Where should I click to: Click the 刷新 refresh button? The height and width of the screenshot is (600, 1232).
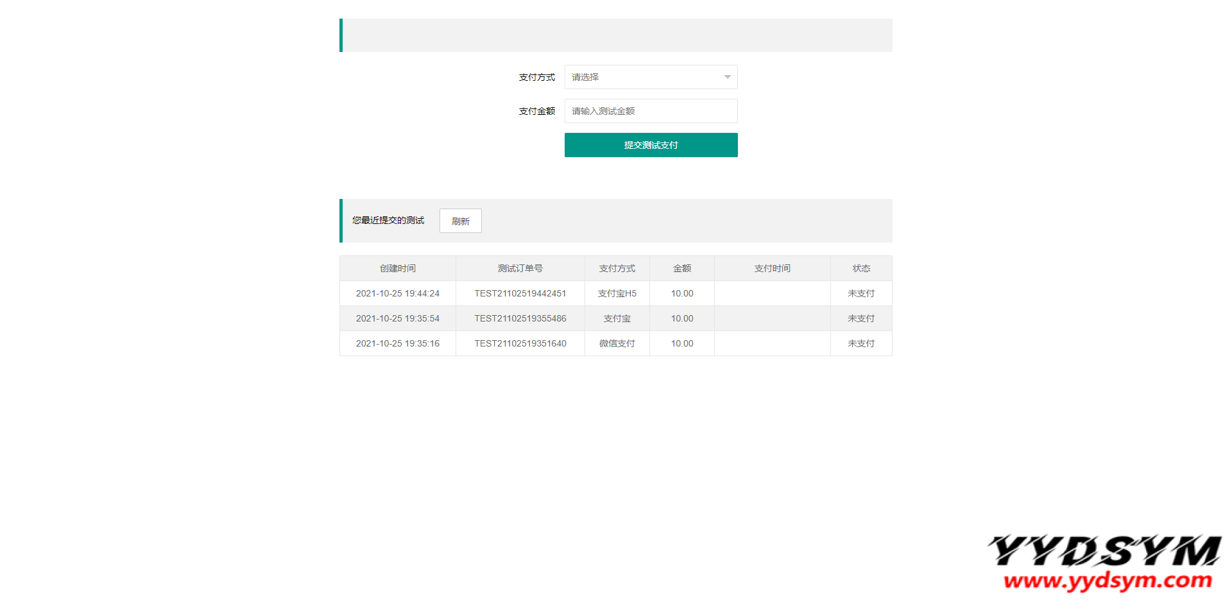[460, 221]
